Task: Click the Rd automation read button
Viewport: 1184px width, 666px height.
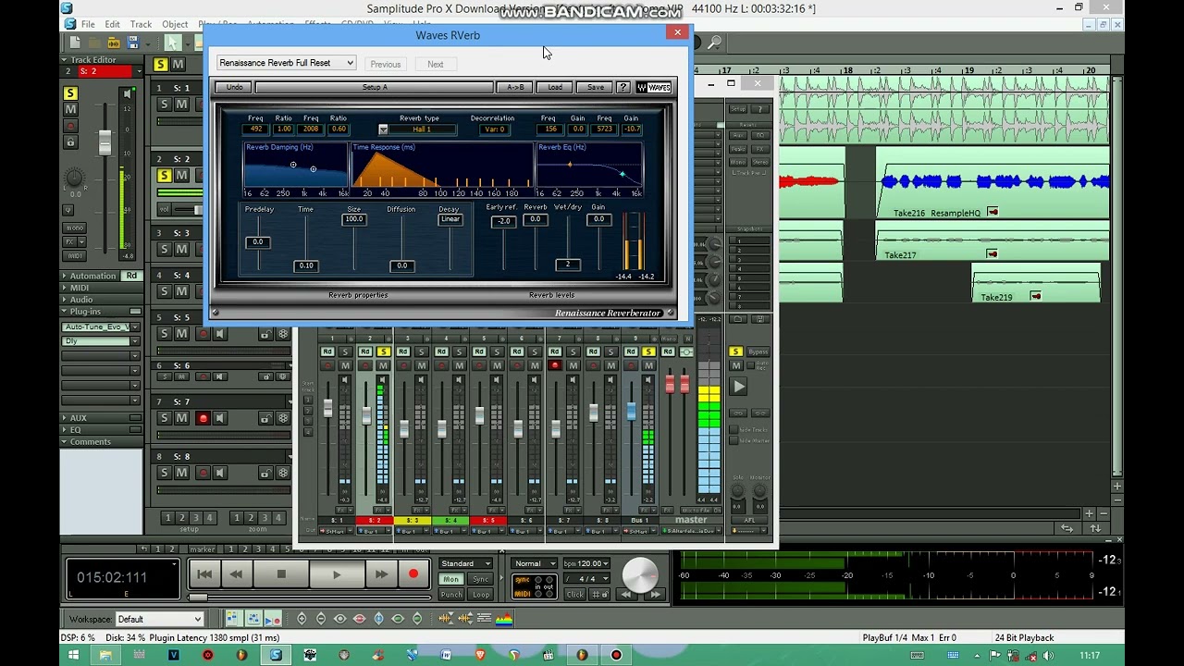Action: pyautogui.click(x=131, y=276)
